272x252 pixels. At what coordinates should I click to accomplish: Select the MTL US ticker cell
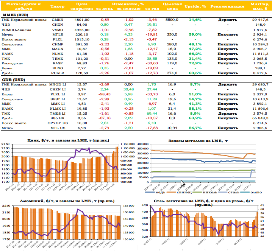point(58,128)
